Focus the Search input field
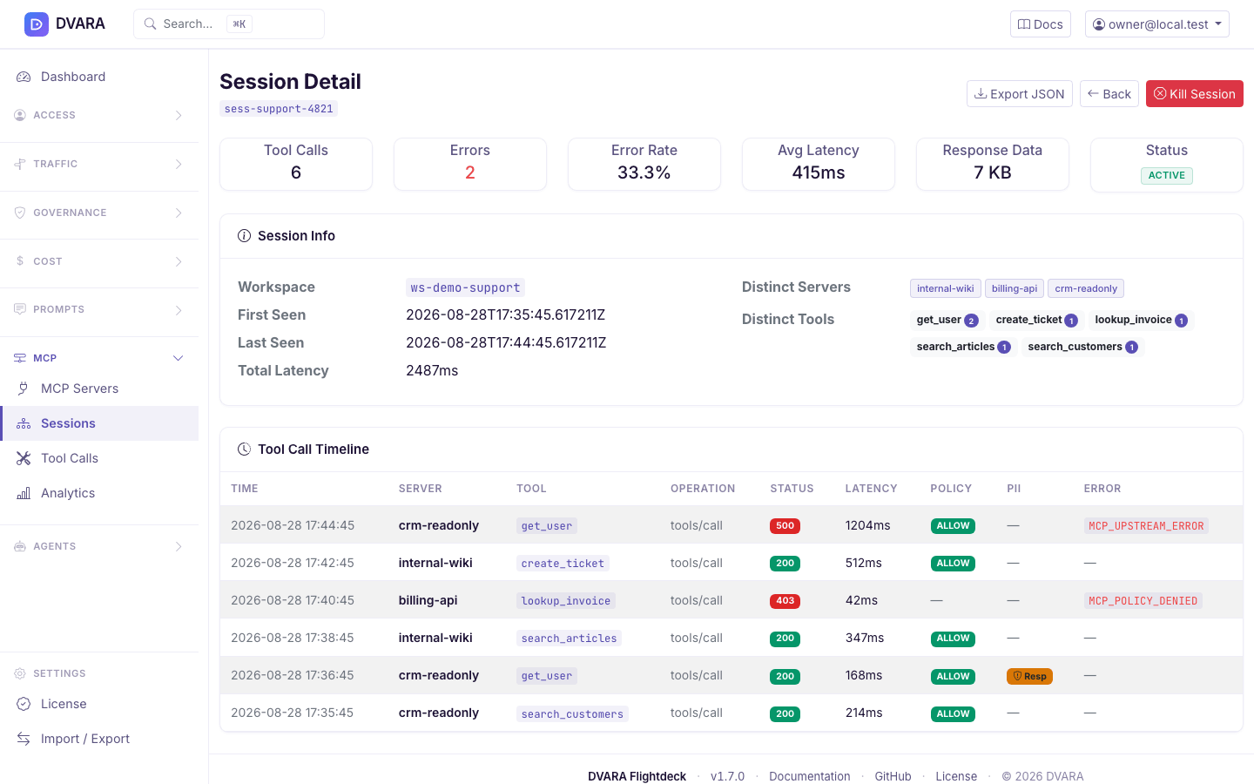1254x784 pixels. 229,24
